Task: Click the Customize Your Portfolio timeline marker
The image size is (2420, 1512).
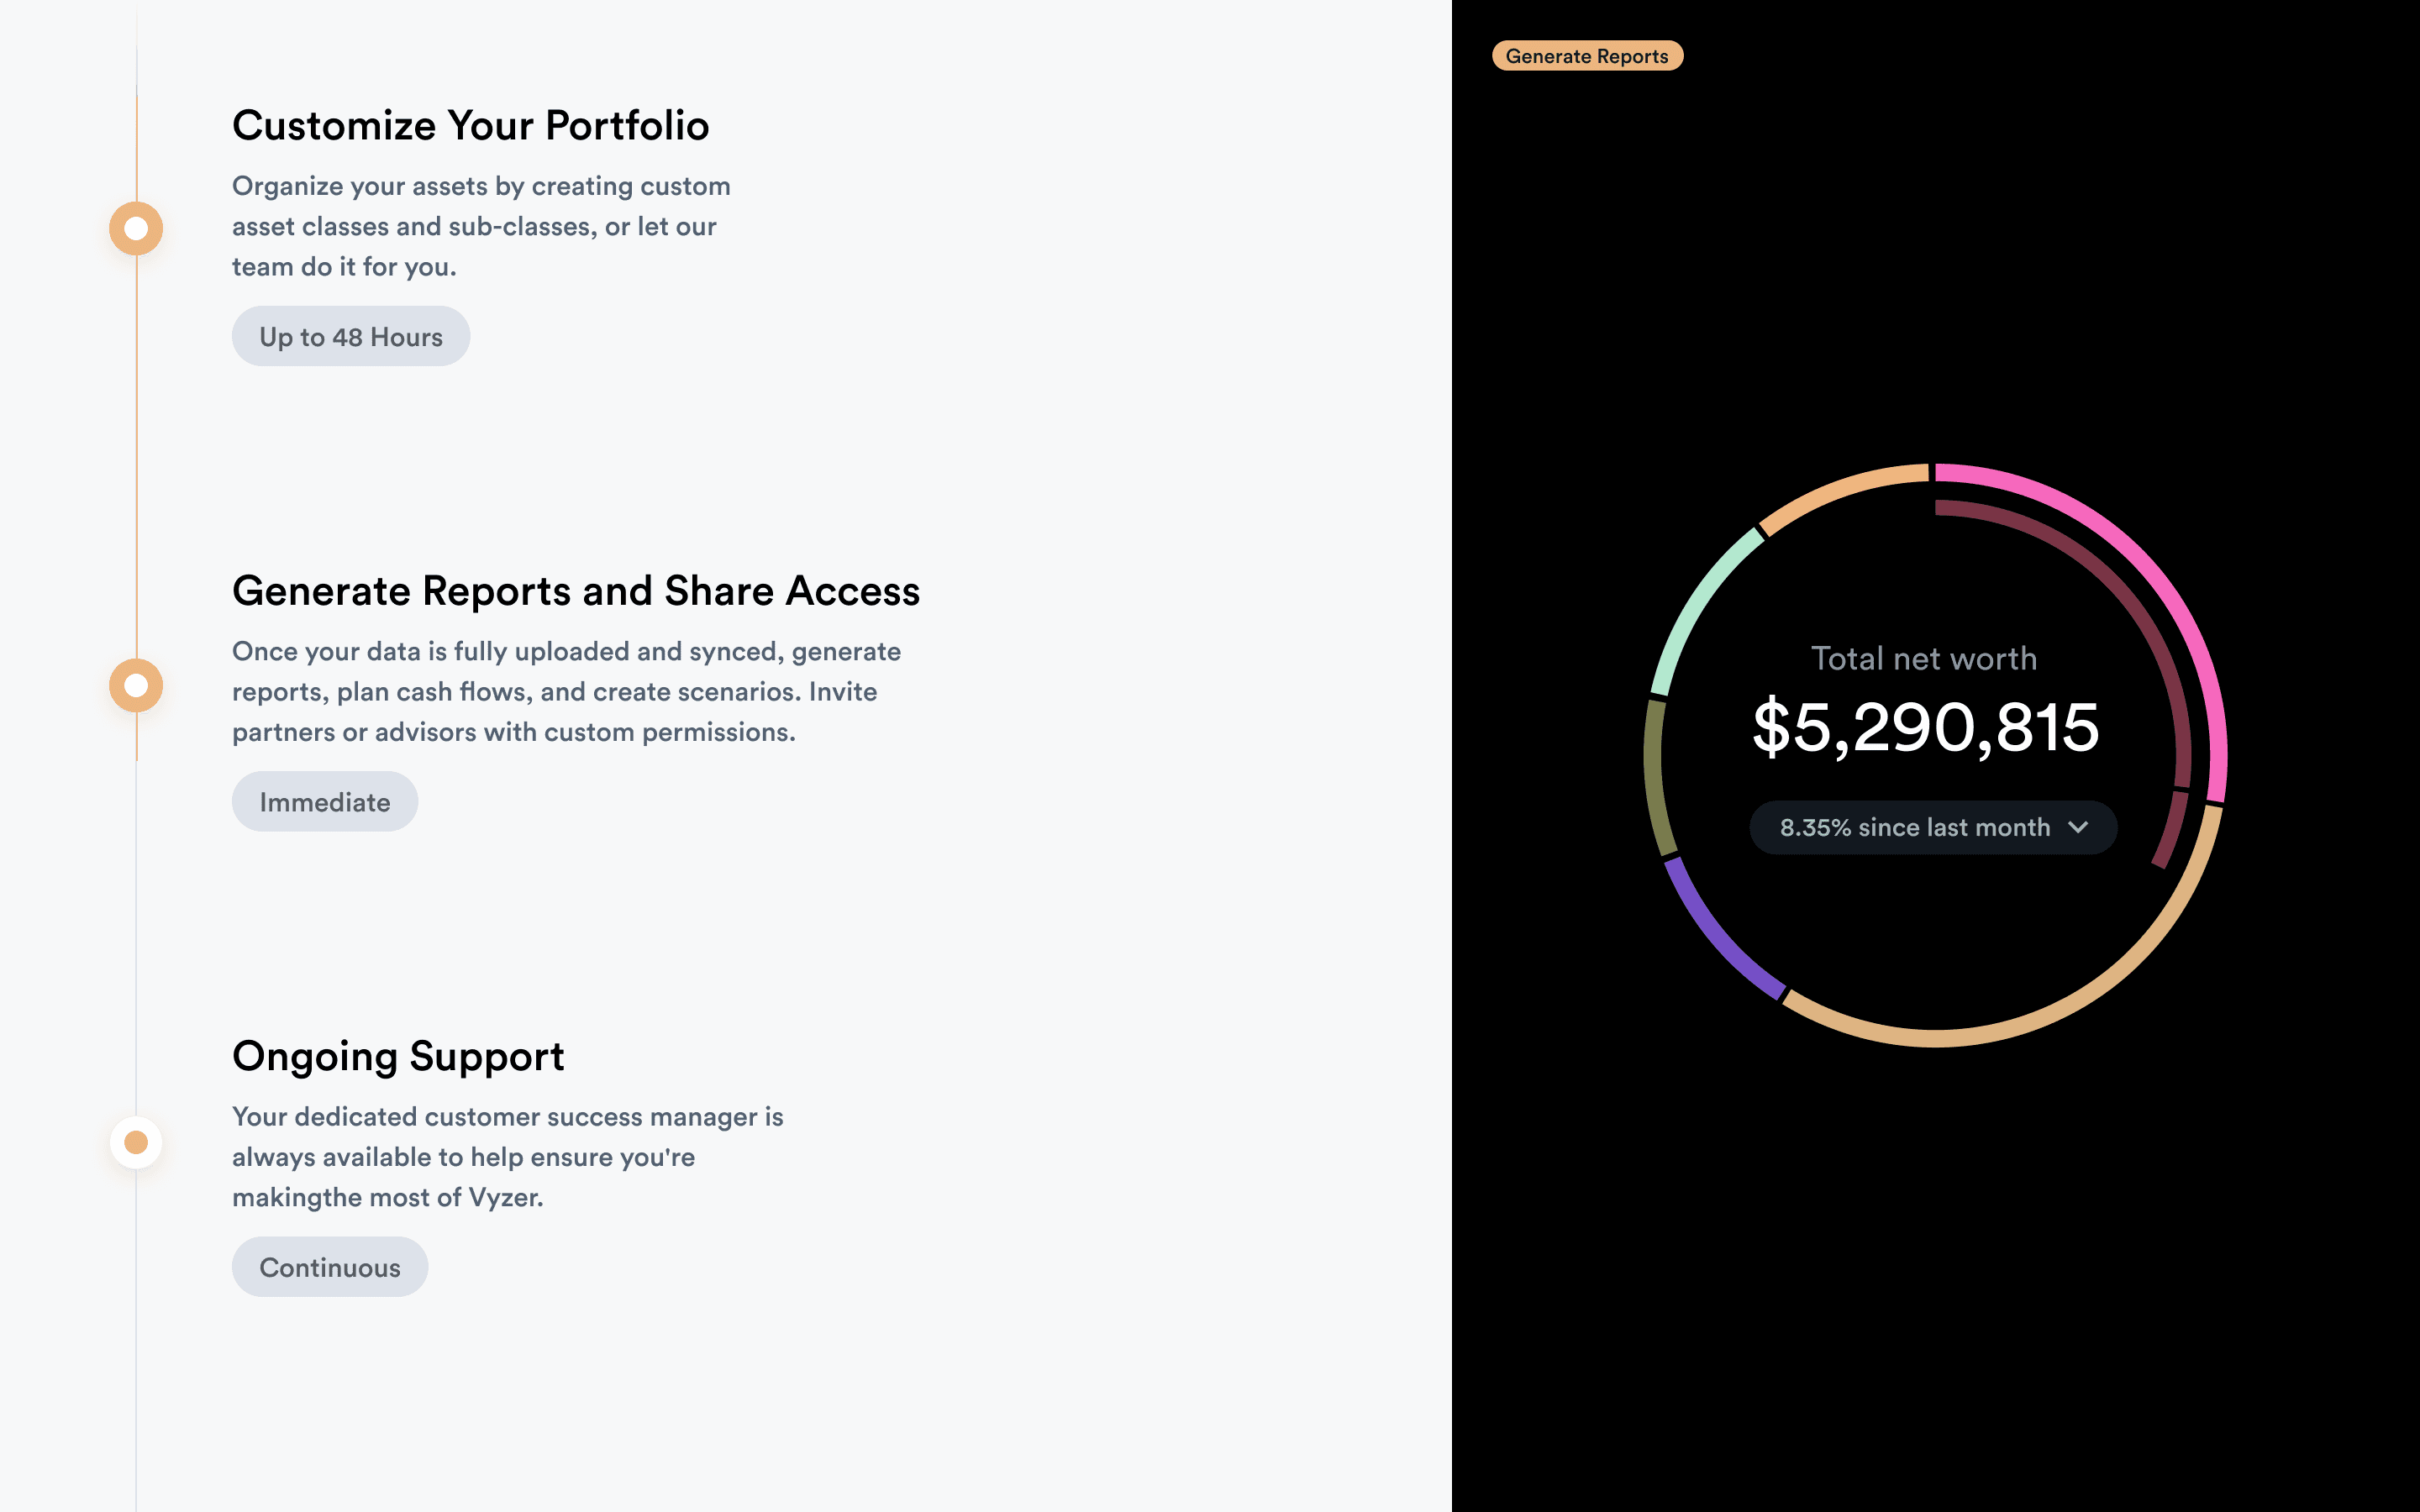Action: pyautogui.click(x=136, y=228)
